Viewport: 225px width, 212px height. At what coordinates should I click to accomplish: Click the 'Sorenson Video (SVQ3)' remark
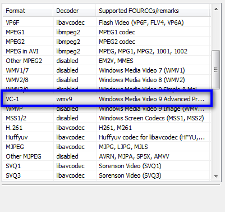pyautogui.click(x=130, y=175)
